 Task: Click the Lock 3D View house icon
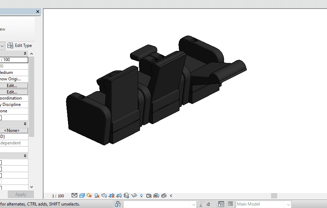tap(126, 196)
